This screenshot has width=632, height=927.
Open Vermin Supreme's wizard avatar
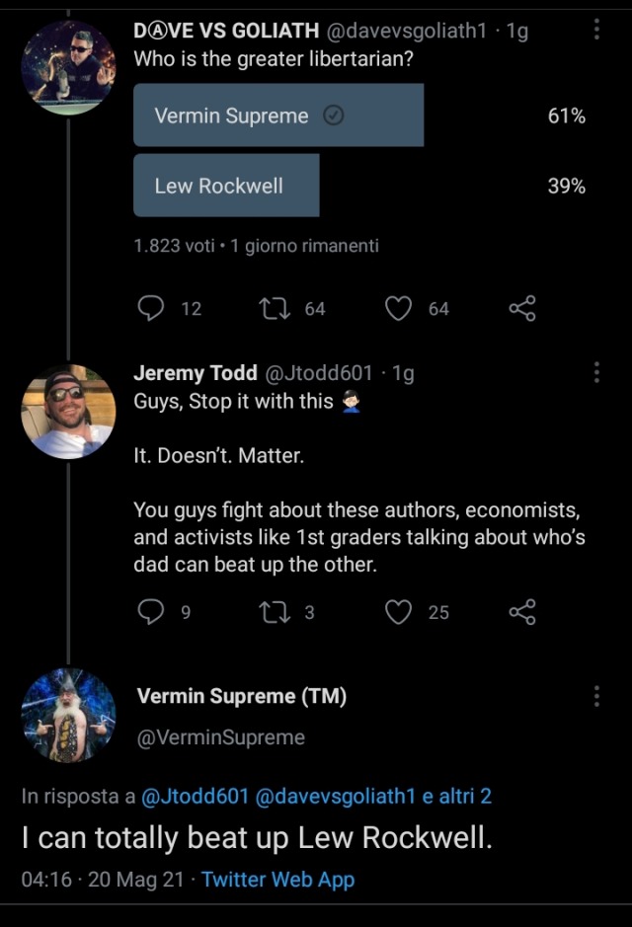[x=68, y=716]
